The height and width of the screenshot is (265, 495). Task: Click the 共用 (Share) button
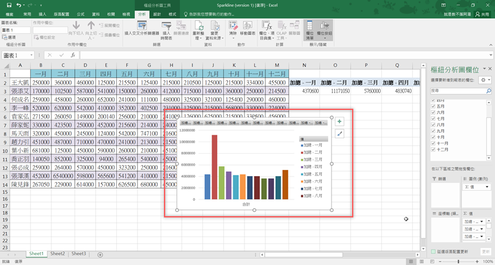coord(483,13)
